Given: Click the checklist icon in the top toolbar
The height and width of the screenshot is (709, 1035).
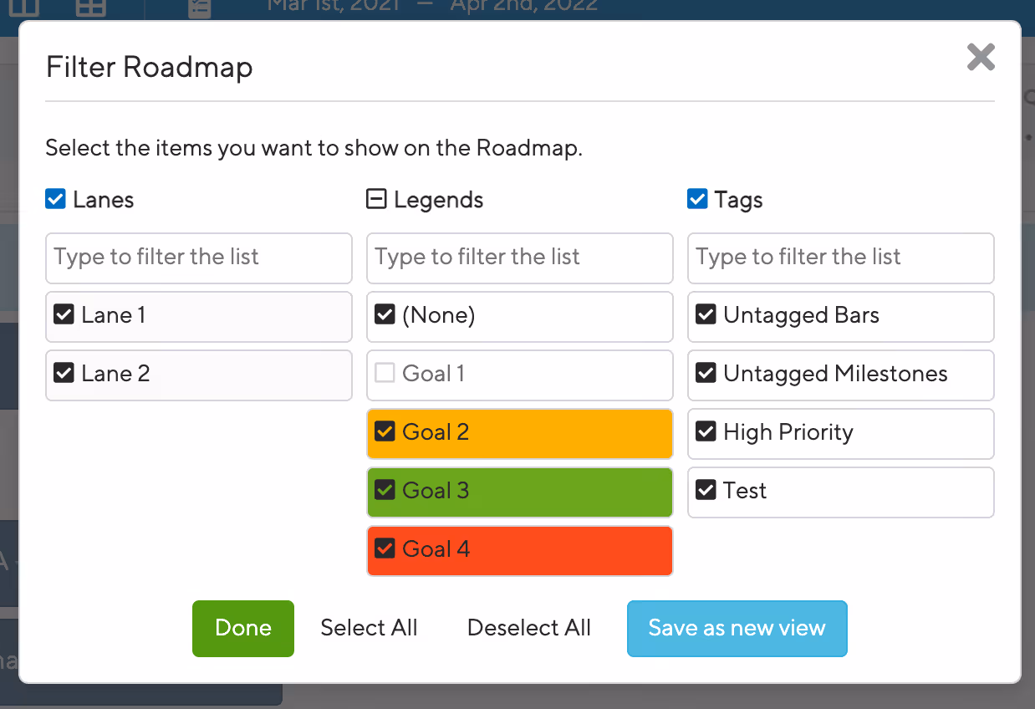Looking at the screenshot, I should [x=199, y=8].
